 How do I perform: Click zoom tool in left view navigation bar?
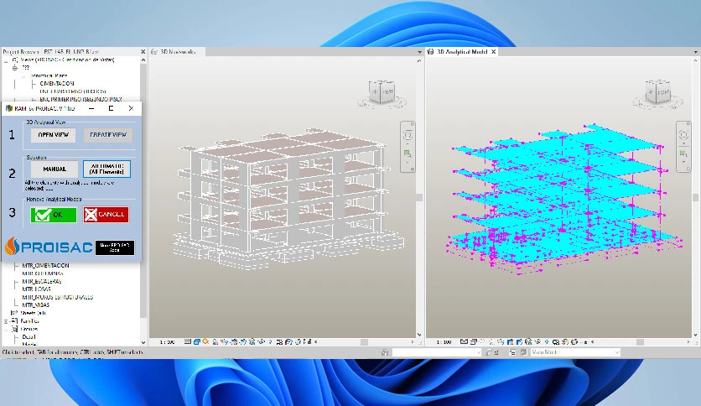pos(408,154)
